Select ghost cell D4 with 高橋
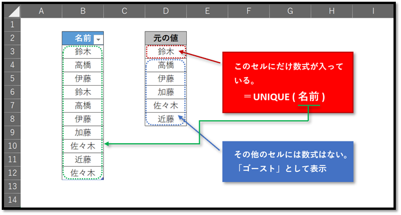Screen dimensions: 401x215 [166, 66]
